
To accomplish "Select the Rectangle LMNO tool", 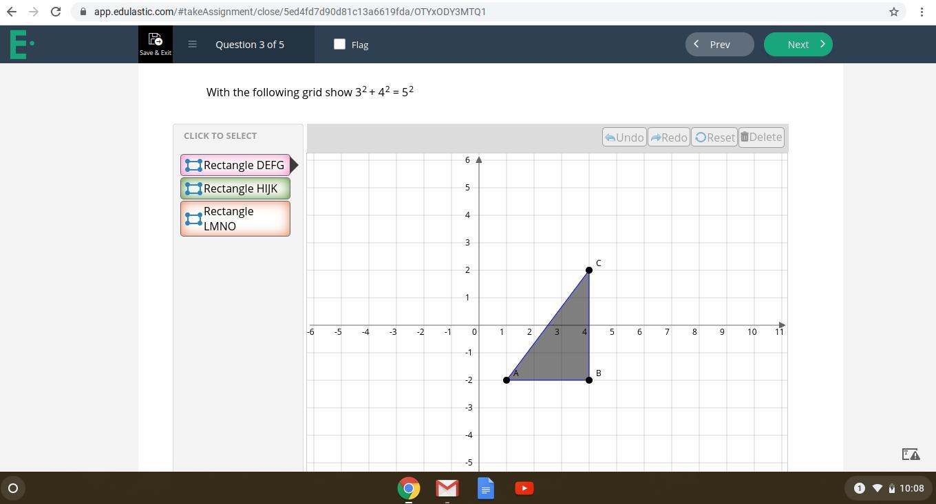I will click(x=235, y=219).
